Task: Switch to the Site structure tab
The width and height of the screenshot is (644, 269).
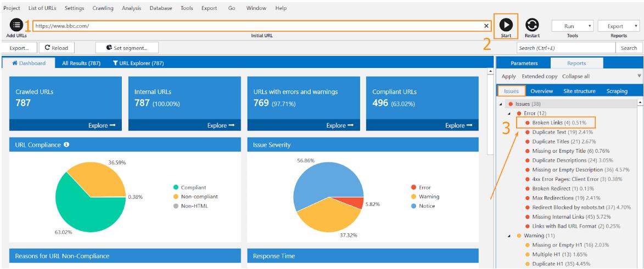Action: 579,91
